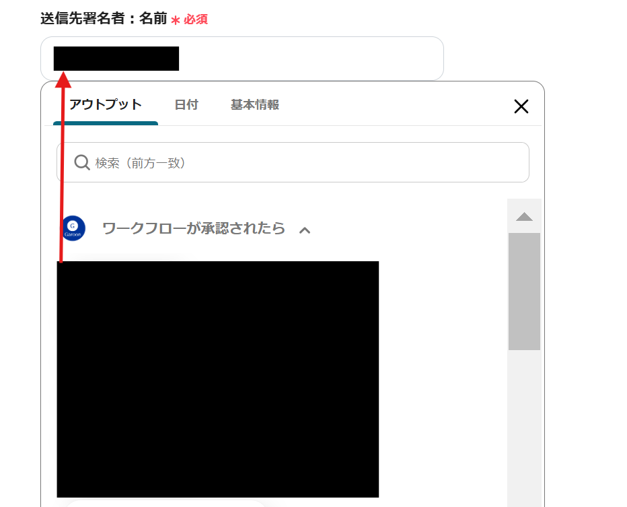627x507 pixels.
Task: Open the 日付 tab
Action: pos(186,105)
